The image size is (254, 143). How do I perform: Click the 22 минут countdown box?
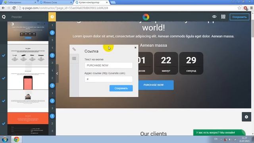166,63
